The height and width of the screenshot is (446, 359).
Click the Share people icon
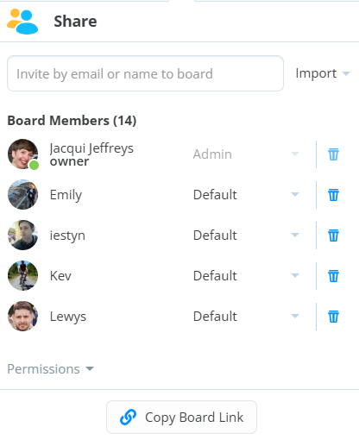point(22,22)
